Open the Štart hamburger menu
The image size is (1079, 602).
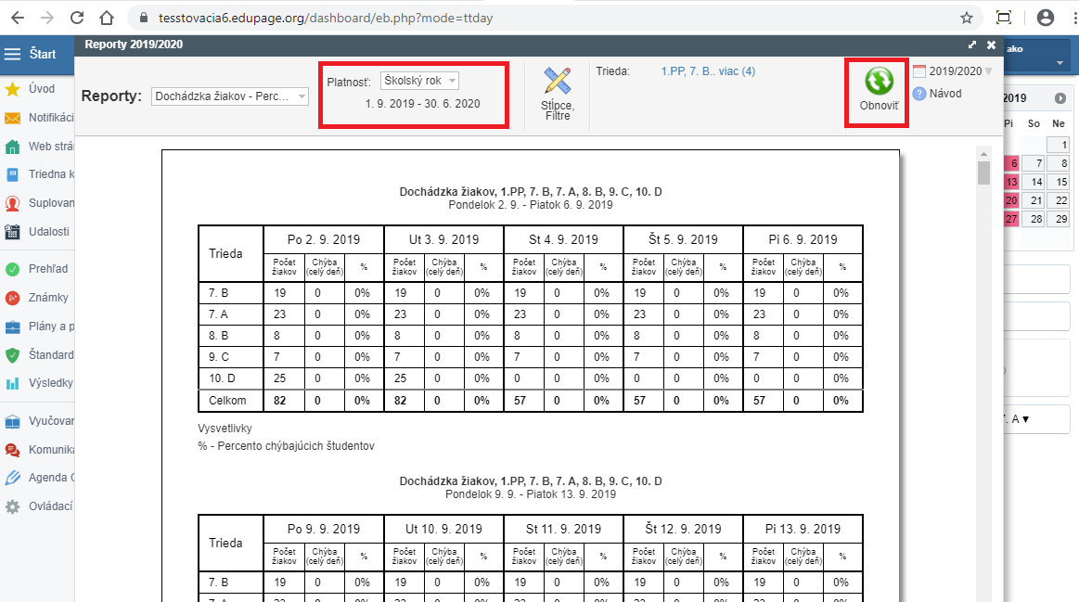coord(13,54)
